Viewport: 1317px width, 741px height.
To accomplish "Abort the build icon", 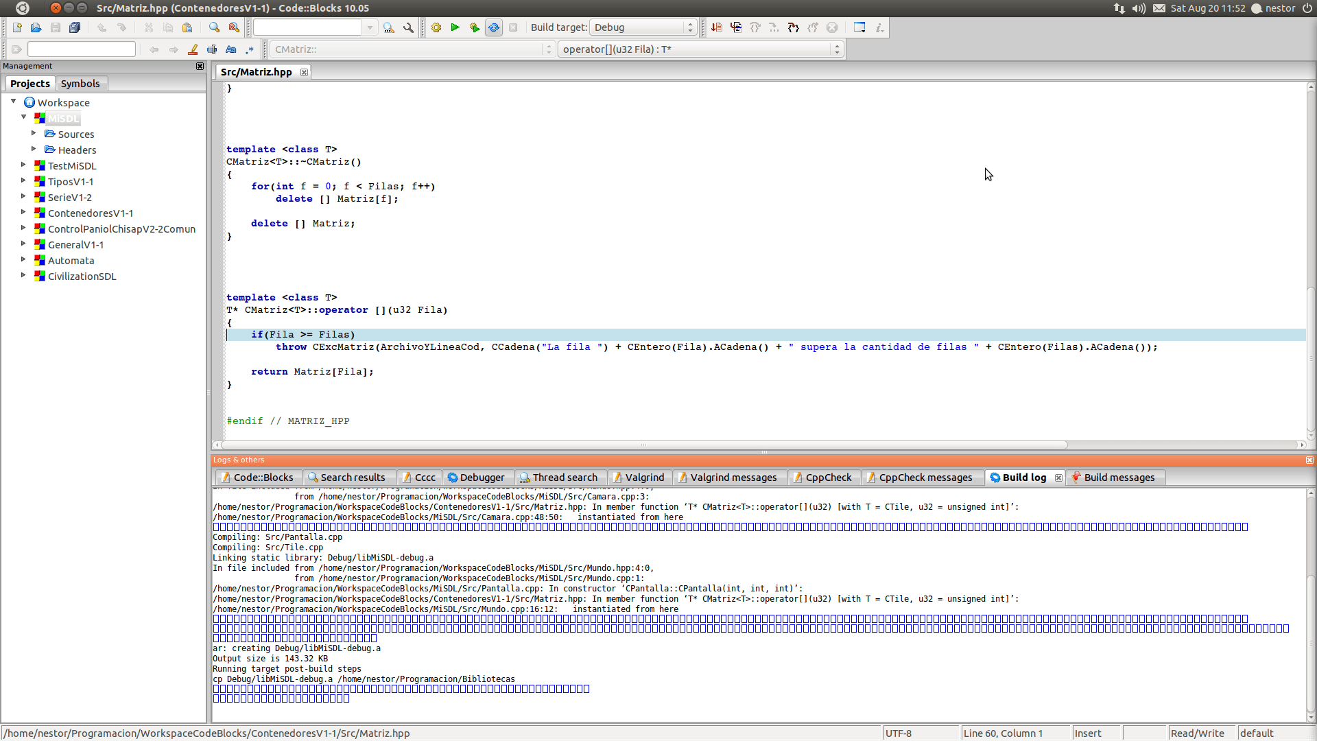I will 512,27.
